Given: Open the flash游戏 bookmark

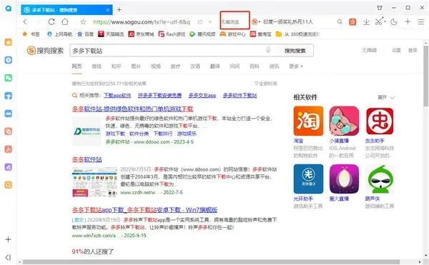Looking at the screenshot, I should coord(172,34).
